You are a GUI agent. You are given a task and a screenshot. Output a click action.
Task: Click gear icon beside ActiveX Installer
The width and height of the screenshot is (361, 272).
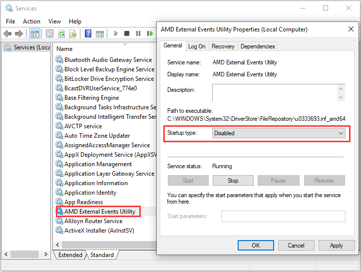[x=59, y=230]
